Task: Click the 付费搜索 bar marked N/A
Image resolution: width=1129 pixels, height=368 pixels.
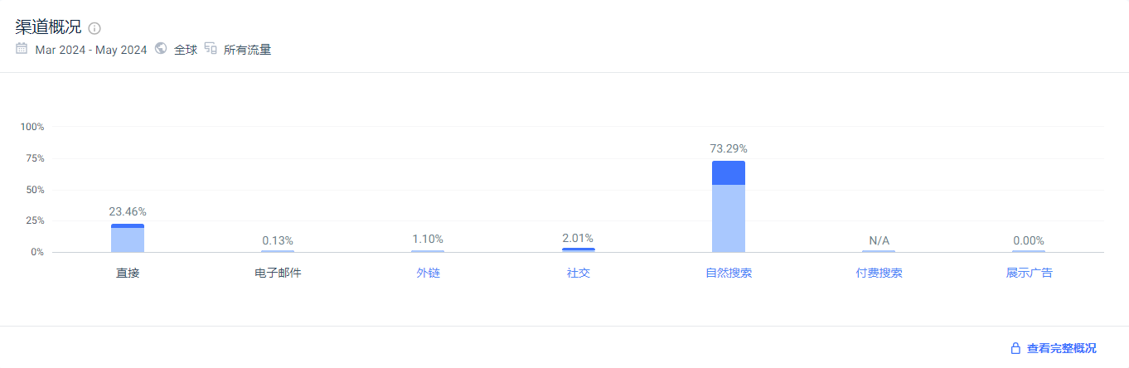Action: point(879,251)
